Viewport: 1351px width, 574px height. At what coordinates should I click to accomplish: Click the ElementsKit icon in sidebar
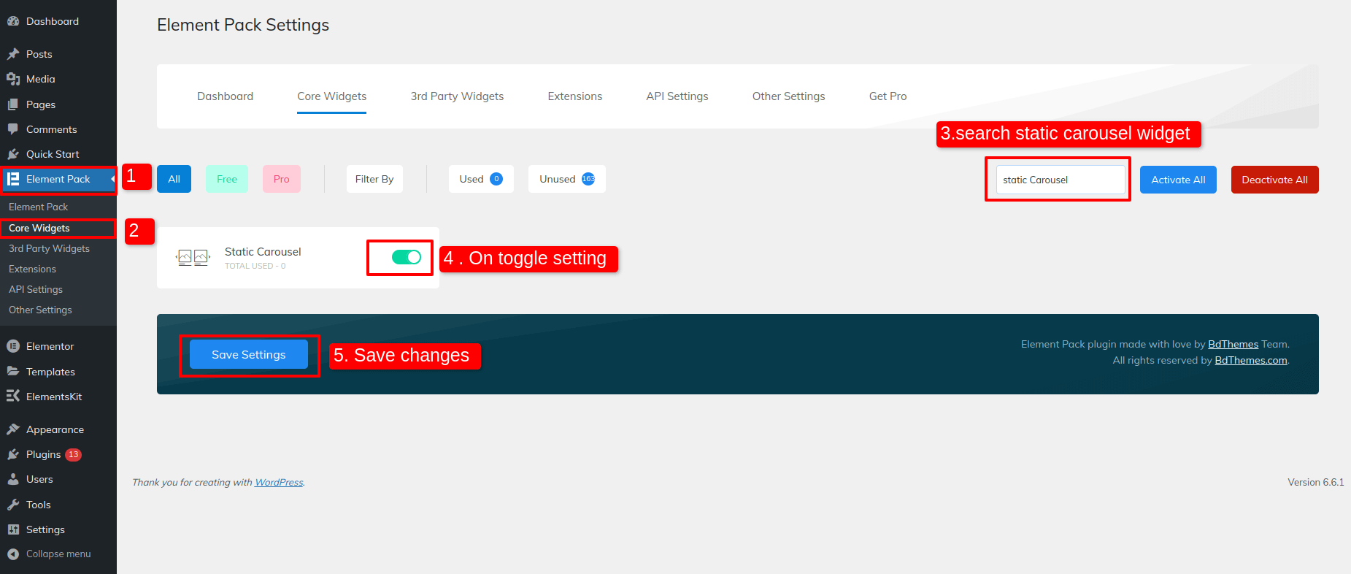pos(13,397)
